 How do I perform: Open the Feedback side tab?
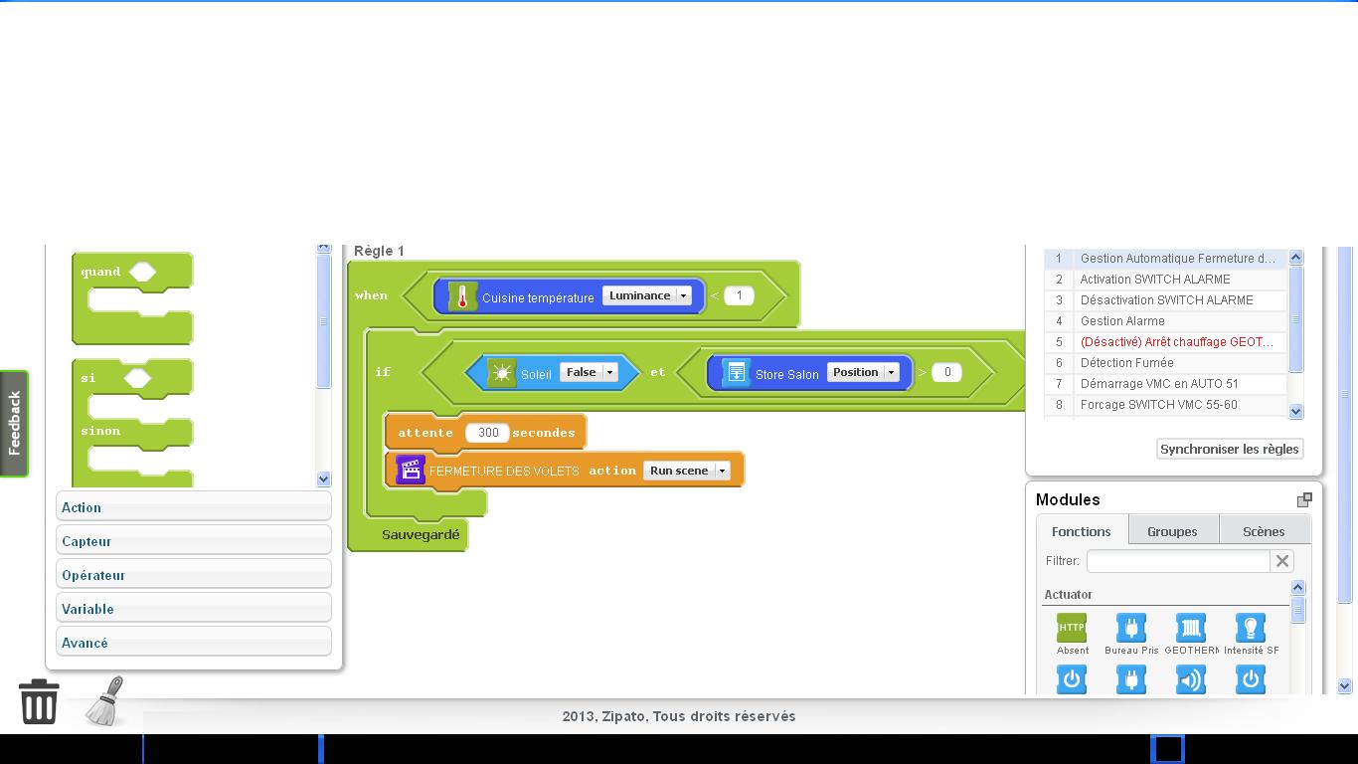tap(14, 423)
